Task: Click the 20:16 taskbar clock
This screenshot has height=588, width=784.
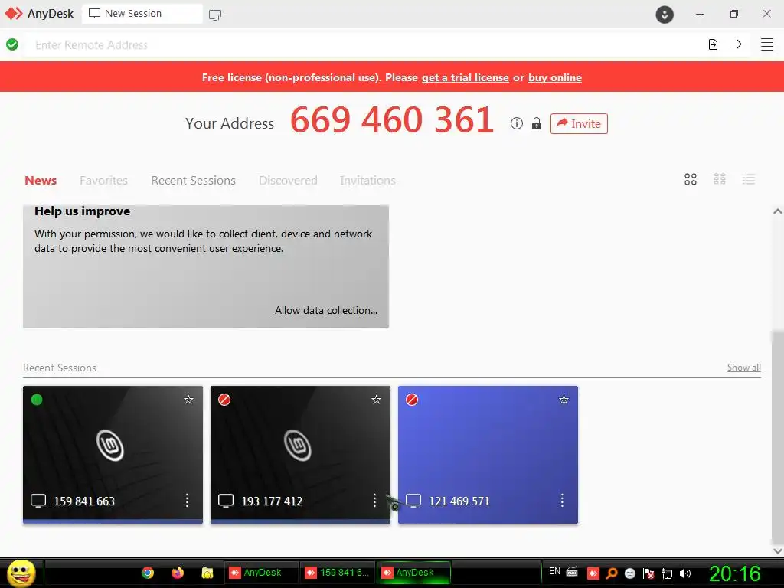Action: (735, 573)
